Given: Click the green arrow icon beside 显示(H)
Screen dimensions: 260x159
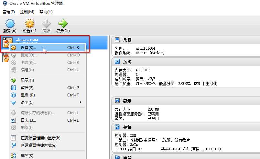Looking at the screenshot, I should [14, 80].
